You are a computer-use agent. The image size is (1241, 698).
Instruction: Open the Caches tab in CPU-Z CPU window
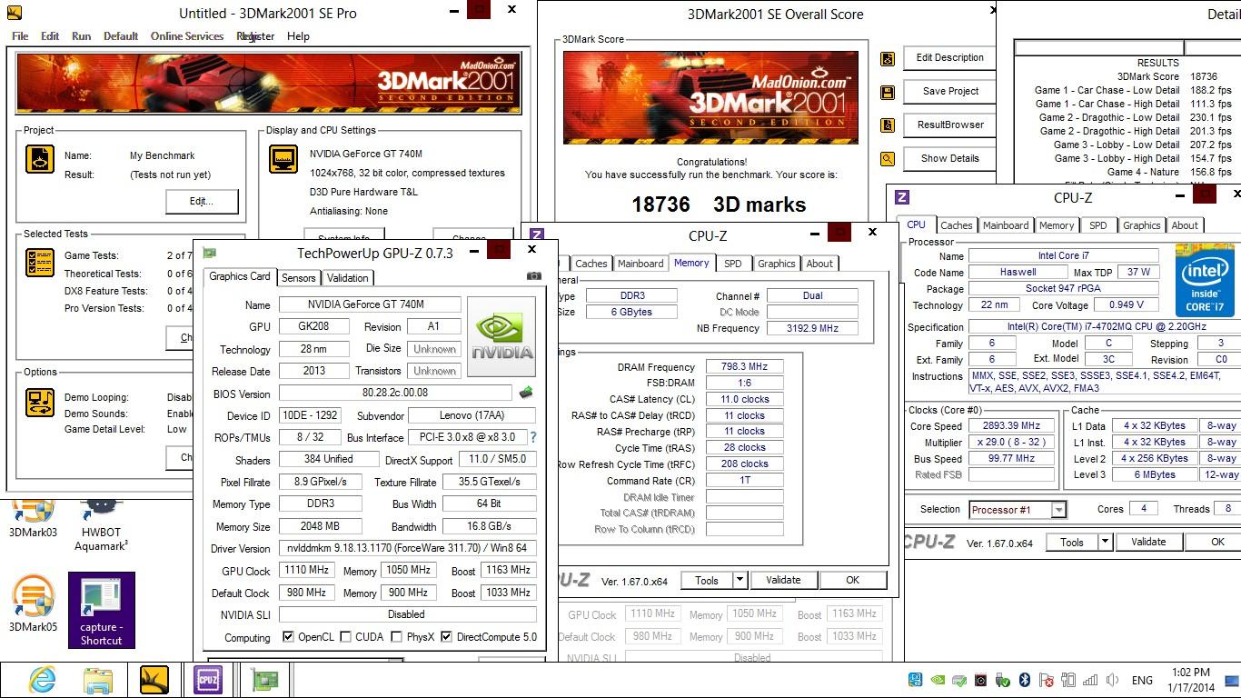coord(956,225)
